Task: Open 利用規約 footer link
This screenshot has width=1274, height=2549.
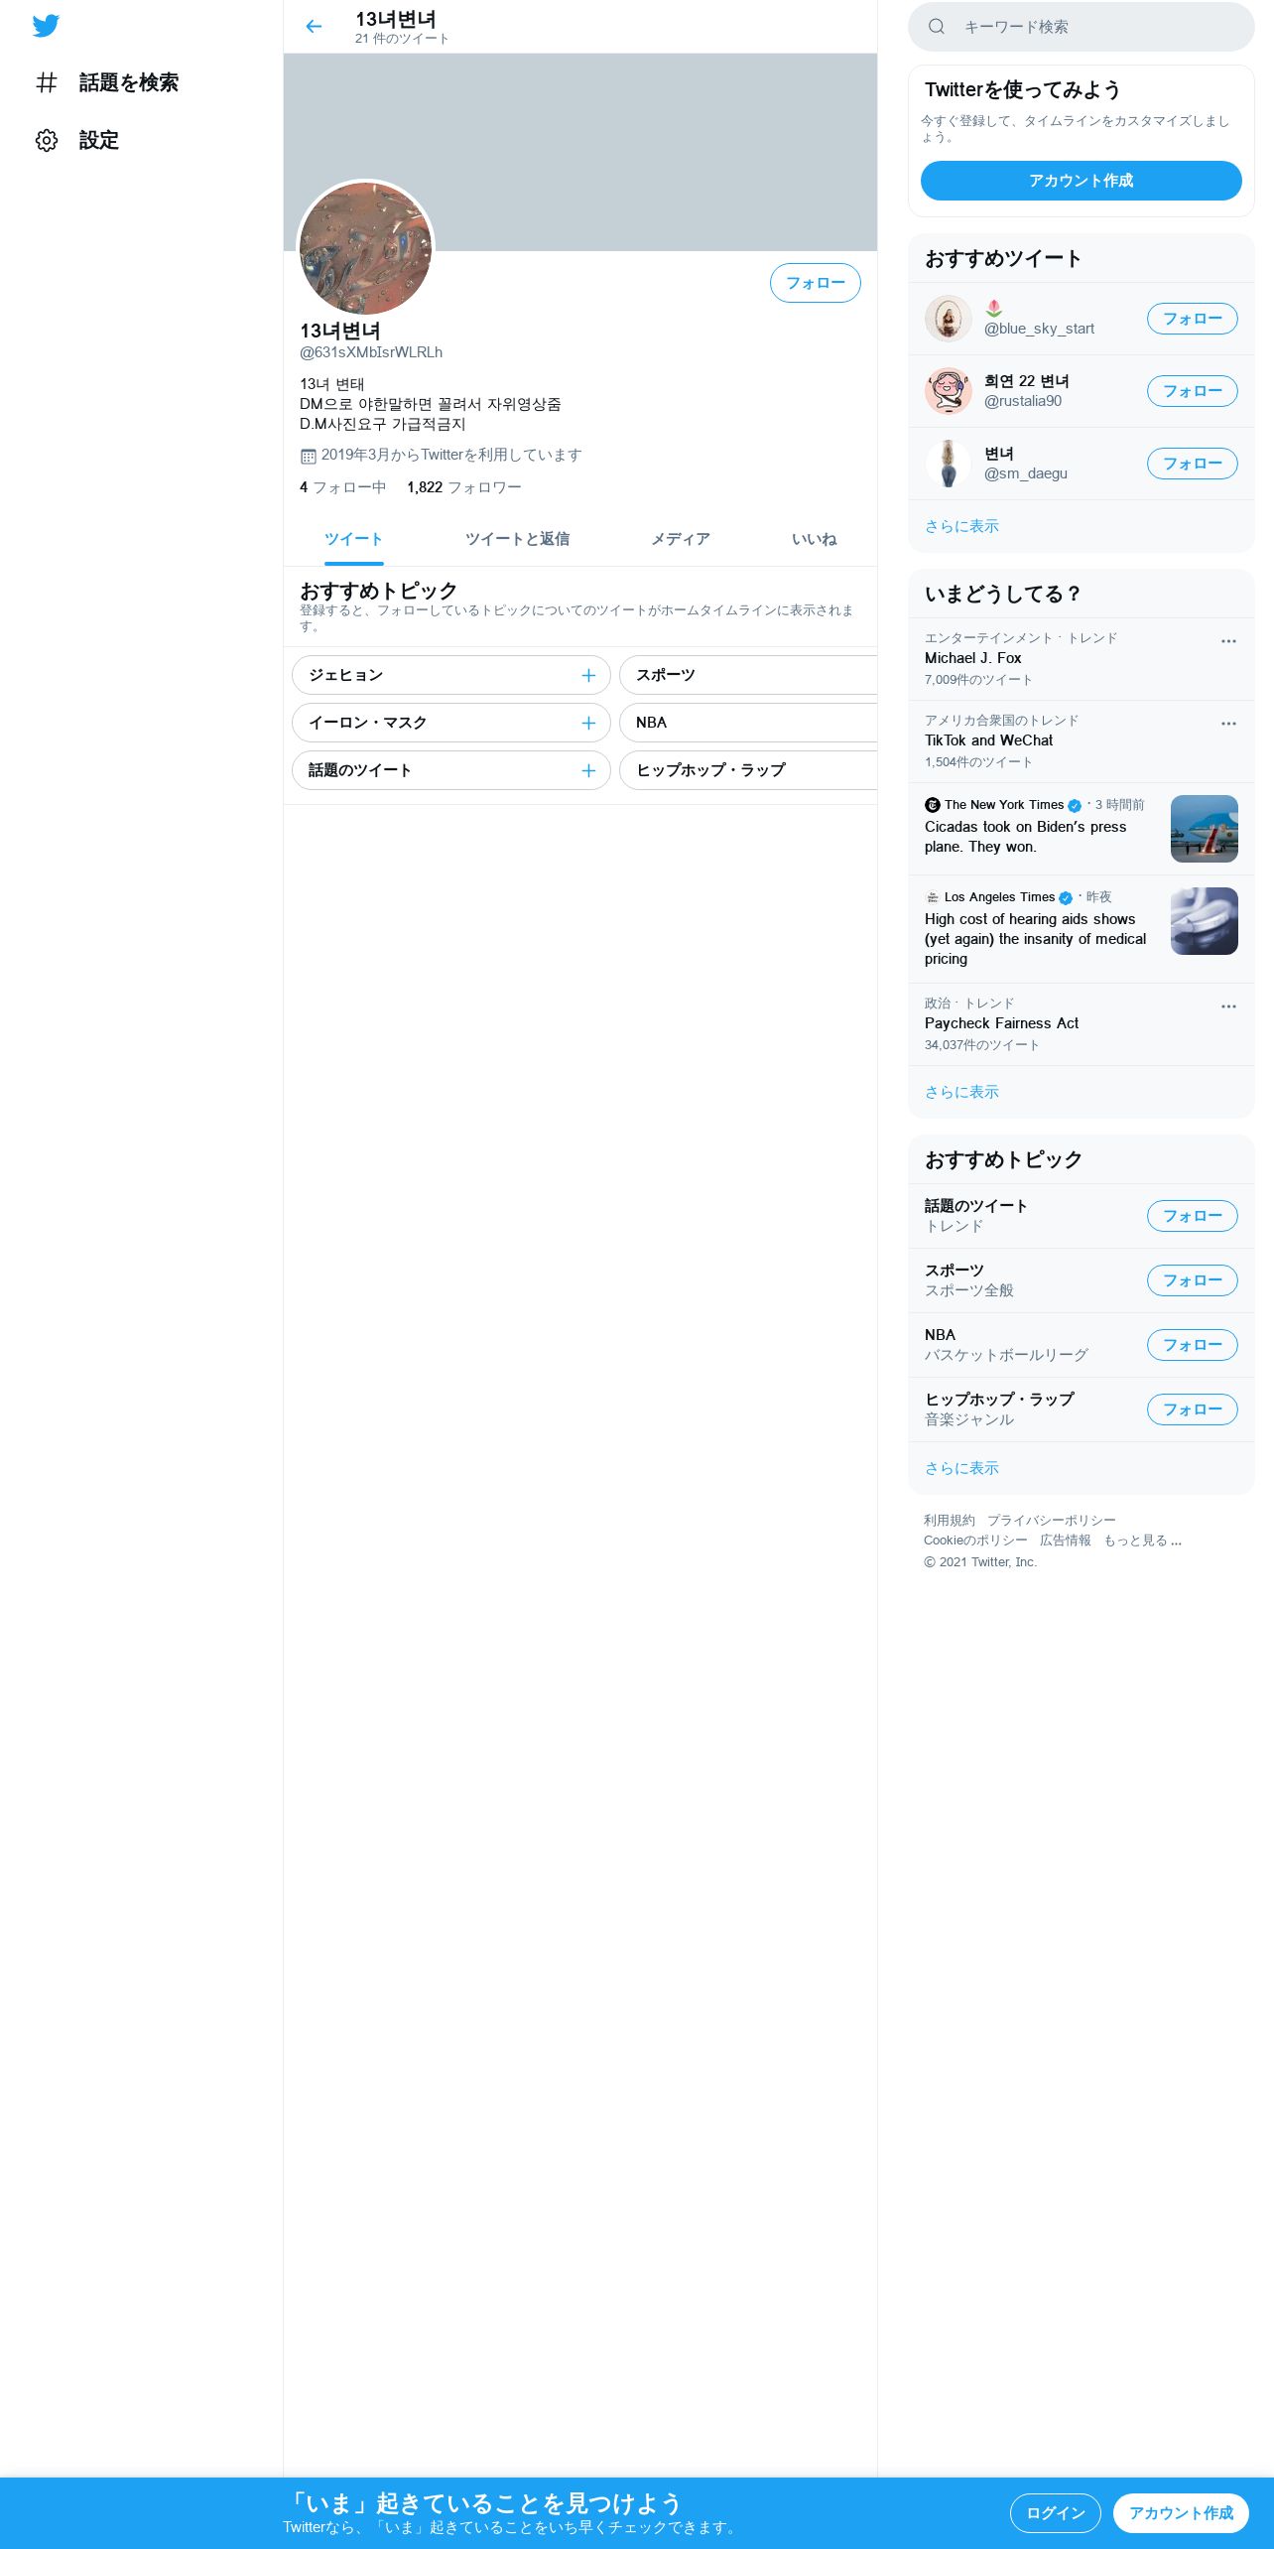Action: click(950, 1521)
